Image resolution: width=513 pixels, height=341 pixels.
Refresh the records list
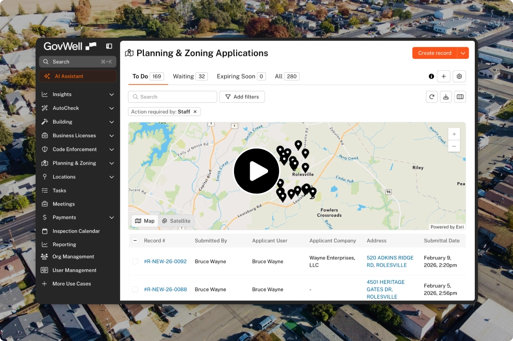(432, 97)
